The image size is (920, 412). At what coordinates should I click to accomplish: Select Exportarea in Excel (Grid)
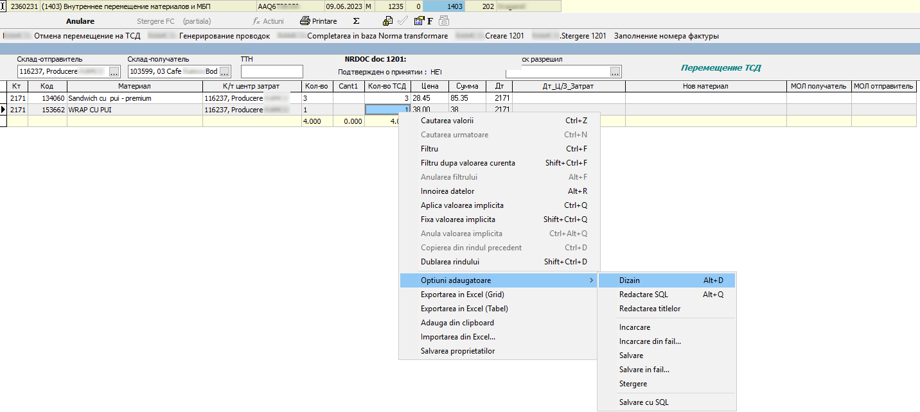[x=499, y=295]
